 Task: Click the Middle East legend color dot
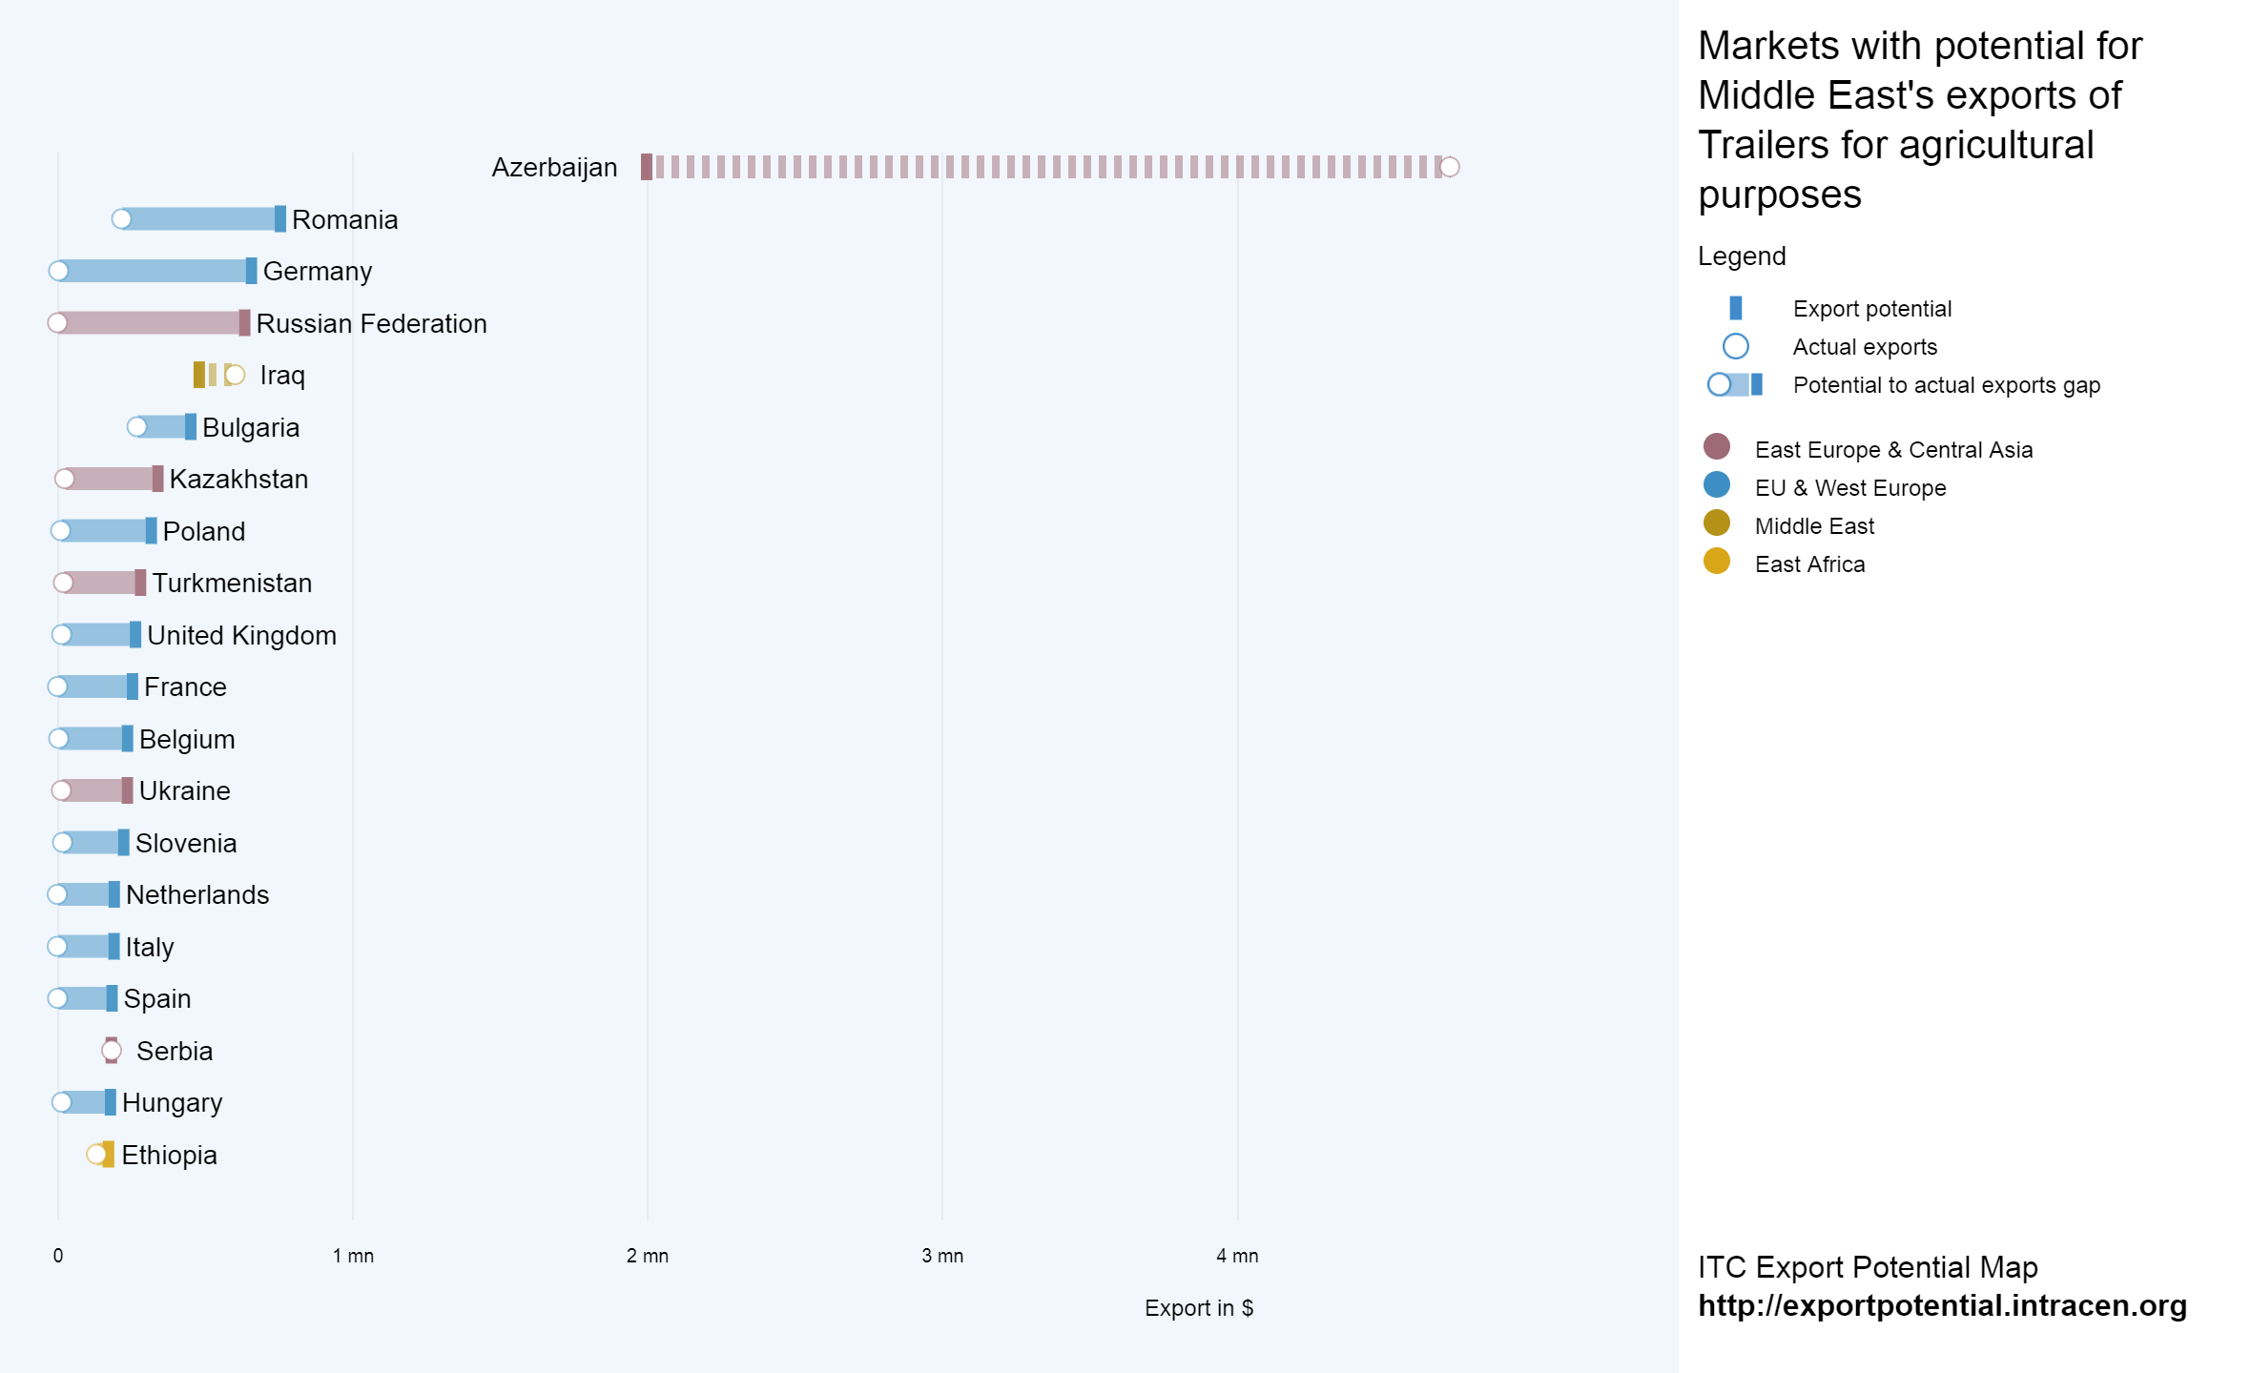[x=1716, y=523]
